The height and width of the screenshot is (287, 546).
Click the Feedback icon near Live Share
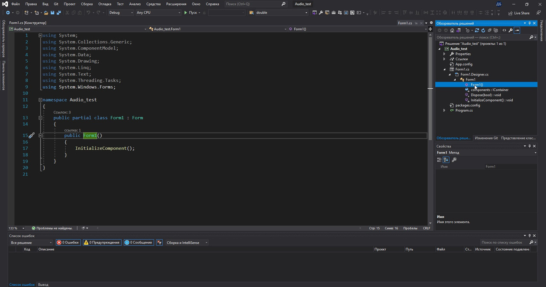(x=538, y=13)
